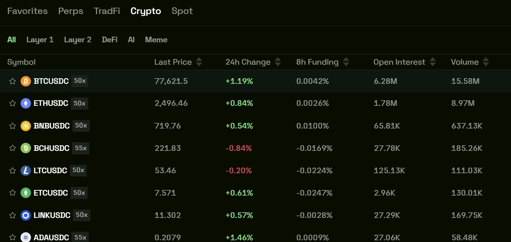Click the Ethereum coin icon for ETHUSDC
This screenshot has height=242, width=511.
point(26,103)
